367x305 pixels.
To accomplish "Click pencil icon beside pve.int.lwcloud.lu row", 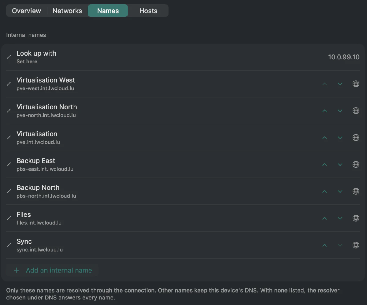I will pos(9,138).
